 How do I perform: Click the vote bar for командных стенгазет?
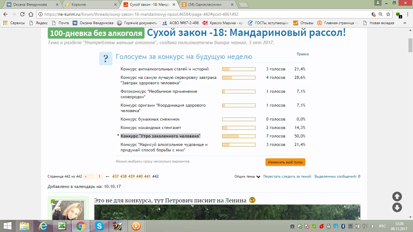coord(239,128)
